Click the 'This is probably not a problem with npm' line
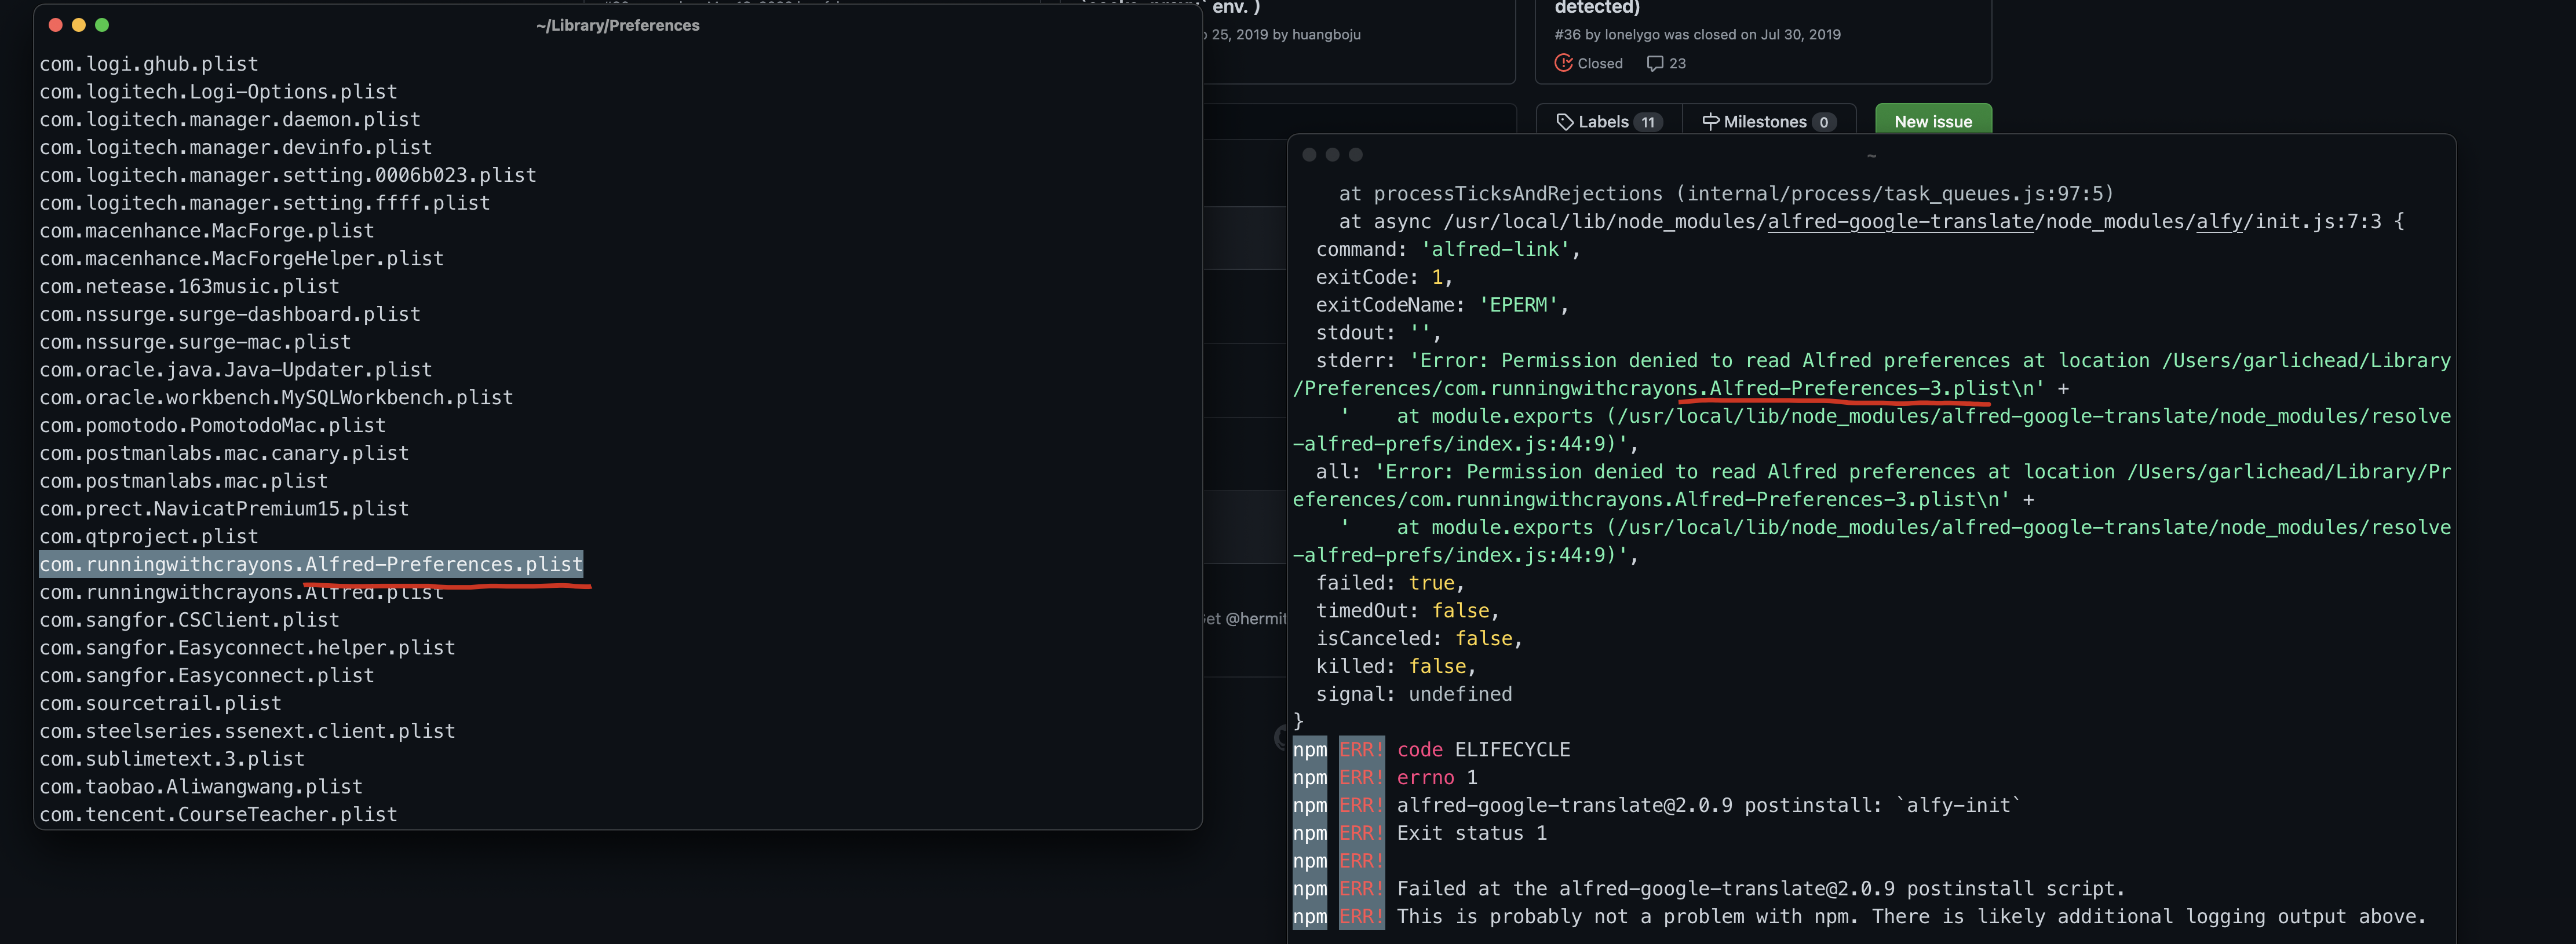 tap(1859, 917)
